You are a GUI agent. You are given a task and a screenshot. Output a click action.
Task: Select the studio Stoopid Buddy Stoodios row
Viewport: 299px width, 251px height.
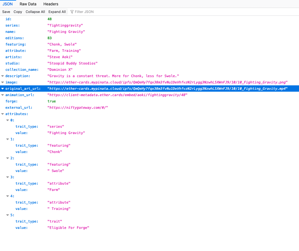(x=72, y=63)
